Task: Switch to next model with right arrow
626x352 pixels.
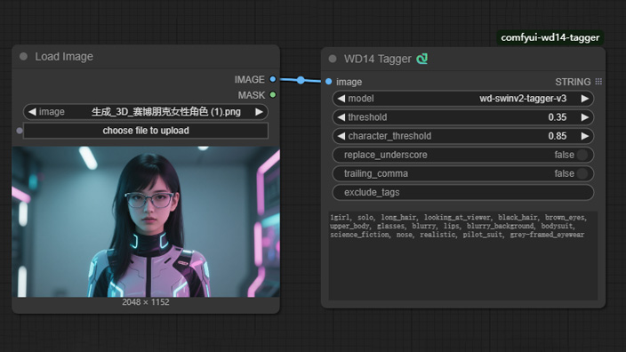Action: [x=585, y=99]
